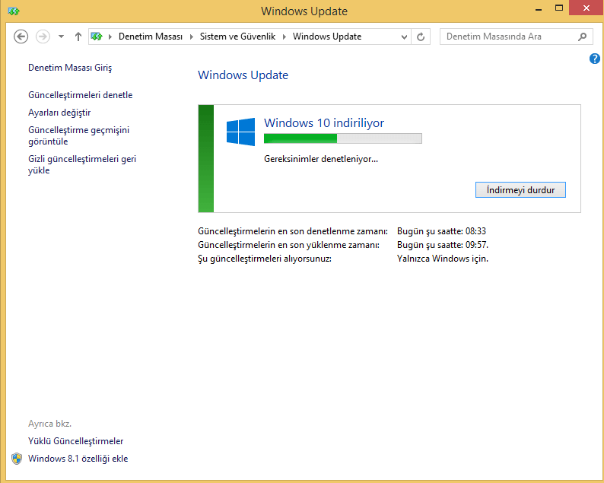Click Gereksinimler denetleniyor... status text
Viewport: 604px width, 483px height.
(x=321, y=159)
